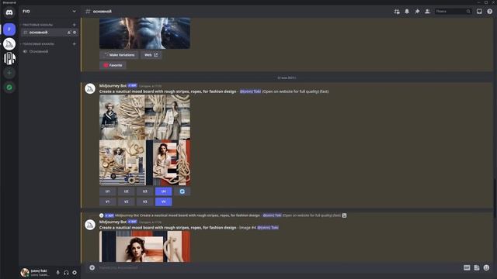Collapse the voice channels category

click(38, 44)
